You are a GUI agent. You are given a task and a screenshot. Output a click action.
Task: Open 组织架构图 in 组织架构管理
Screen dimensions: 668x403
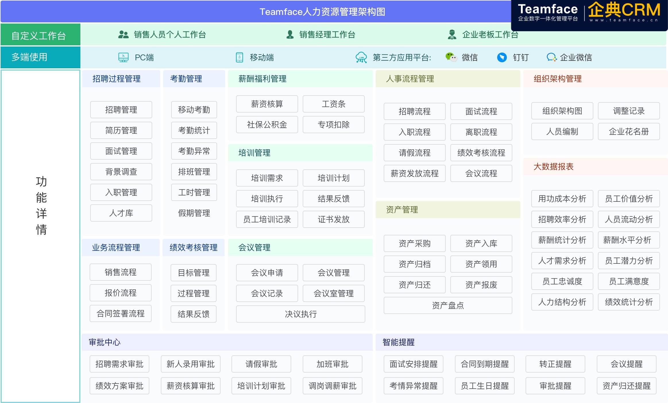pos(562,111)
